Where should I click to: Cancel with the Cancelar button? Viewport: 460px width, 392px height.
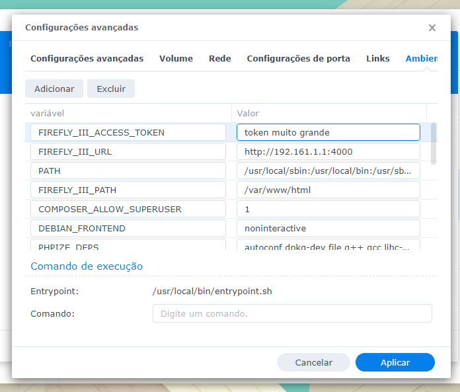click(313, 362)
